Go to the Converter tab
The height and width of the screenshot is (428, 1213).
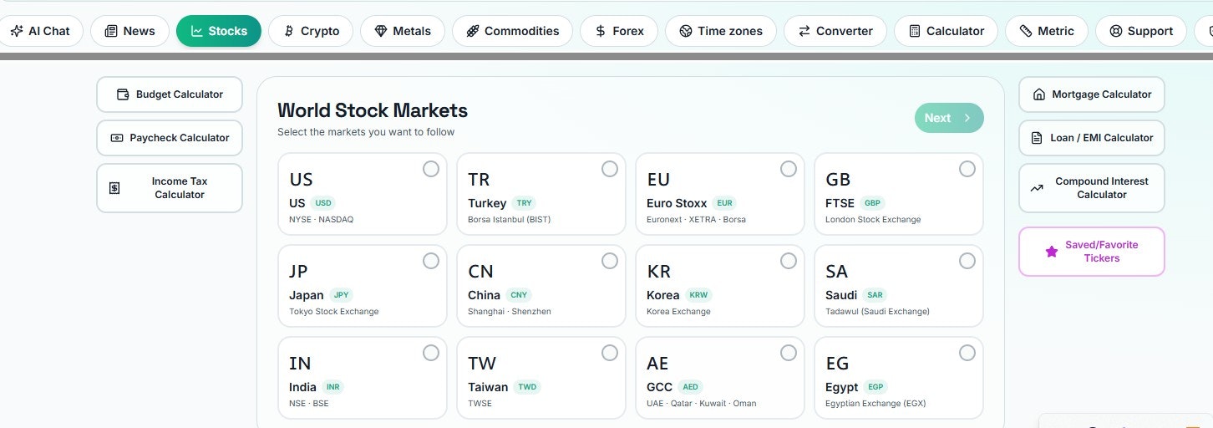(x=835, y=31)
